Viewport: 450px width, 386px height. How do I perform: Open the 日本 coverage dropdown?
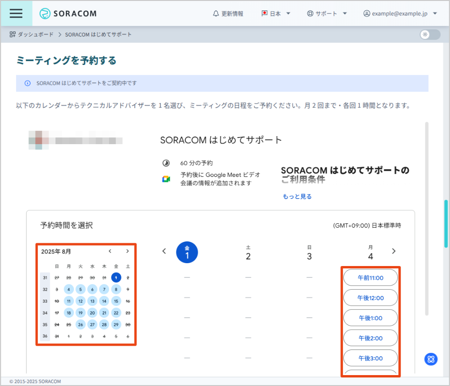tap(276, 13)
